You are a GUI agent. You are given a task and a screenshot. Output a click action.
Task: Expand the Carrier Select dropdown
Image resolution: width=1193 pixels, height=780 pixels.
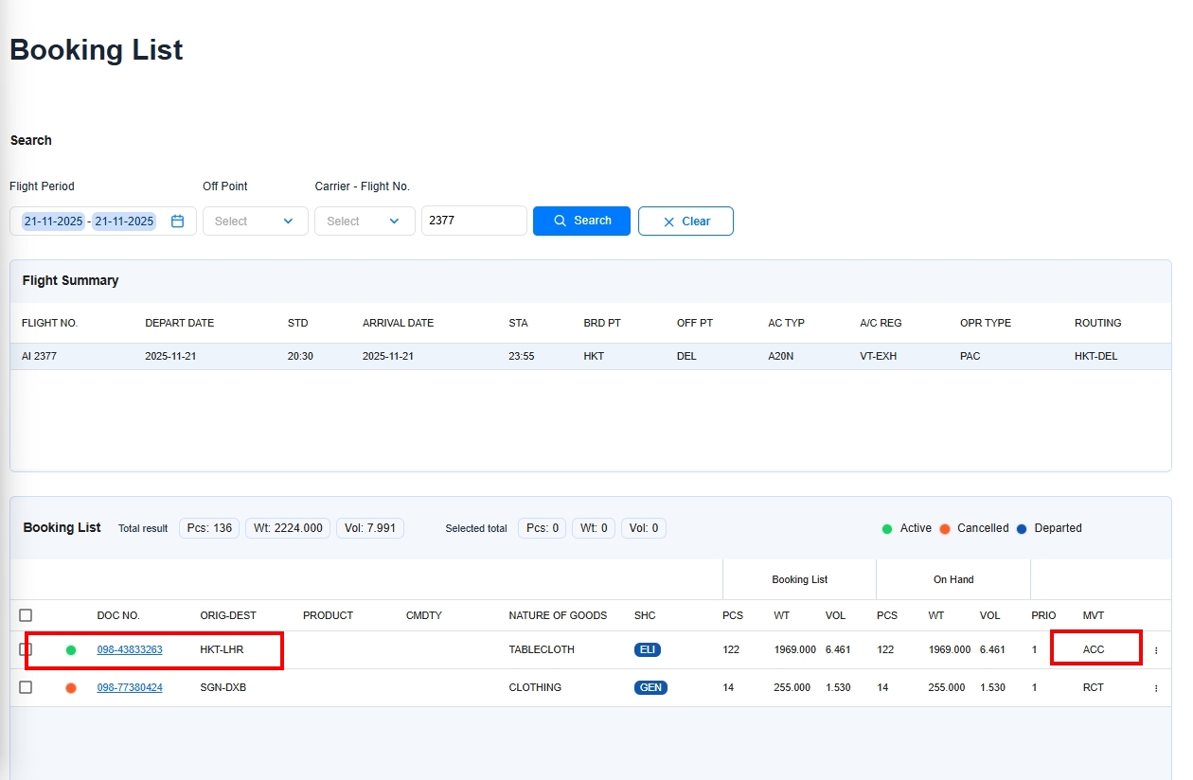365,221
